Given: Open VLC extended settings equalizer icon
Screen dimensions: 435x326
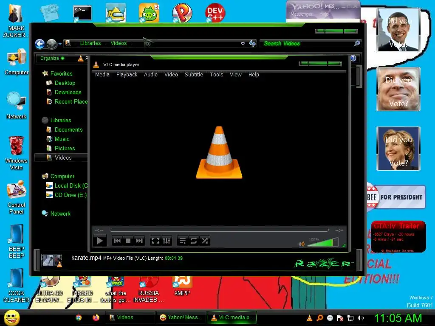Looking at the screenshot, I should coord(167,241).
